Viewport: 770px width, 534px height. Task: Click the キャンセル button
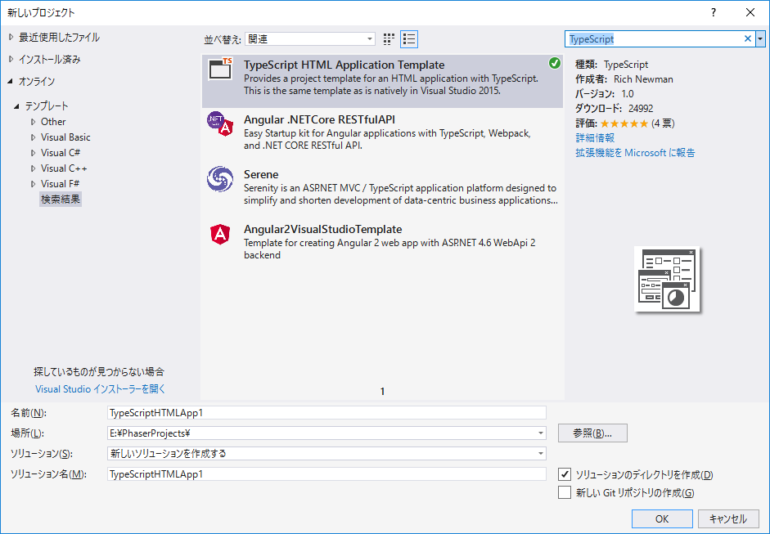(x=728, y=518)
